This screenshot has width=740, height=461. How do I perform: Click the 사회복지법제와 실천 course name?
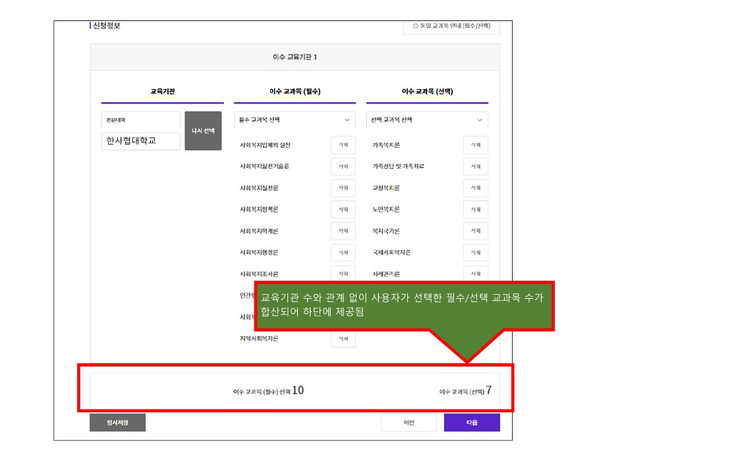pos(266,145)
